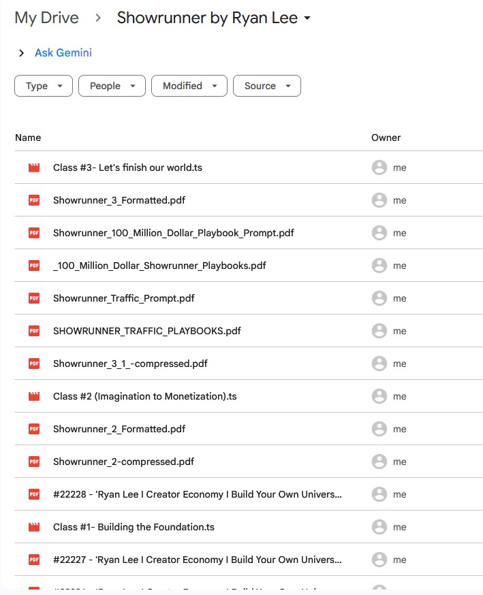Click video icon for Class #3 file

[34, 167]
